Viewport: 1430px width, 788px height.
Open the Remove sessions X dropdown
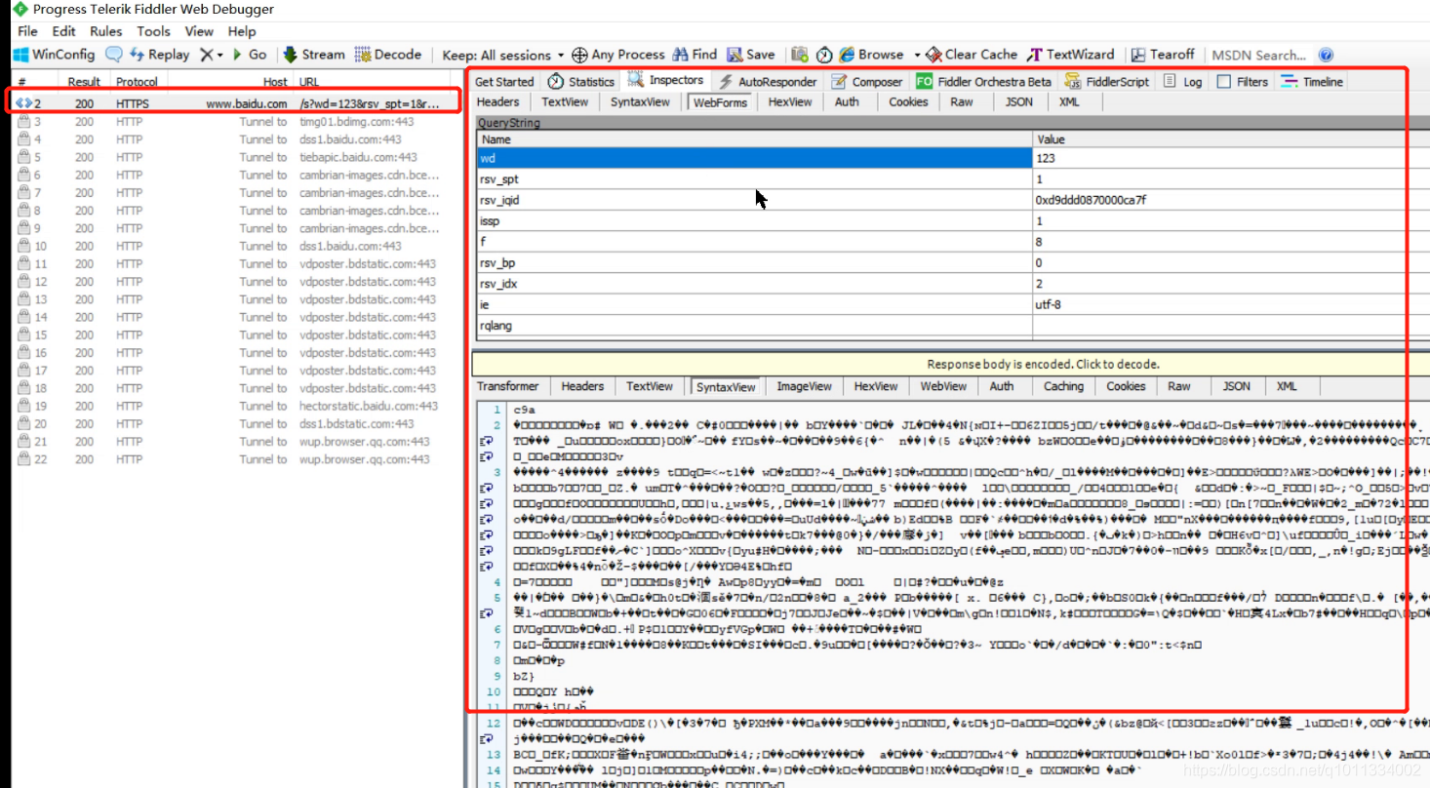pyautogui.click(x=212, y=55)
